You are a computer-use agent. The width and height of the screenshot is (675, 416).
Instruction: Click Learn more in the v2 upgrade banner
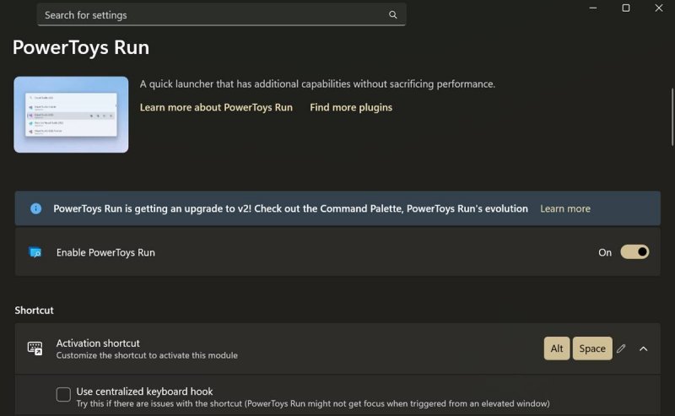click(x=565, y=208)
